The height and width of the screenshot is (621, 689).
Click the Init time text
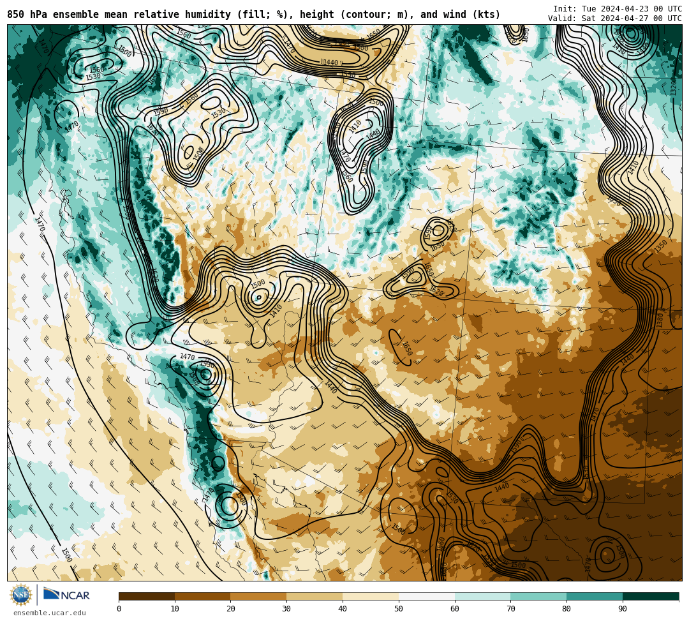[618, 9]
